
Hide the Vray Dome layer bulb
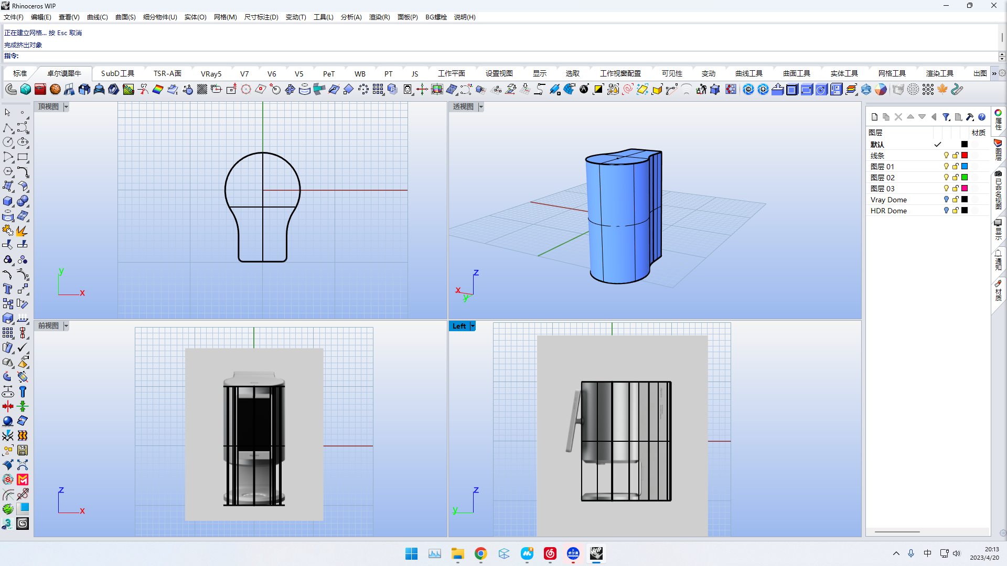[946, 200]
